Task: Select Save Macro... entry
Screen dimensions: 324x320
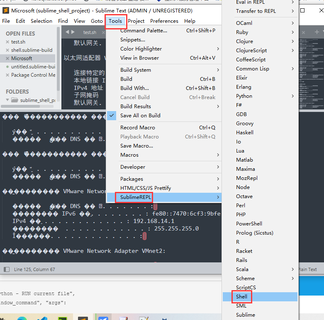Action: 164,146
